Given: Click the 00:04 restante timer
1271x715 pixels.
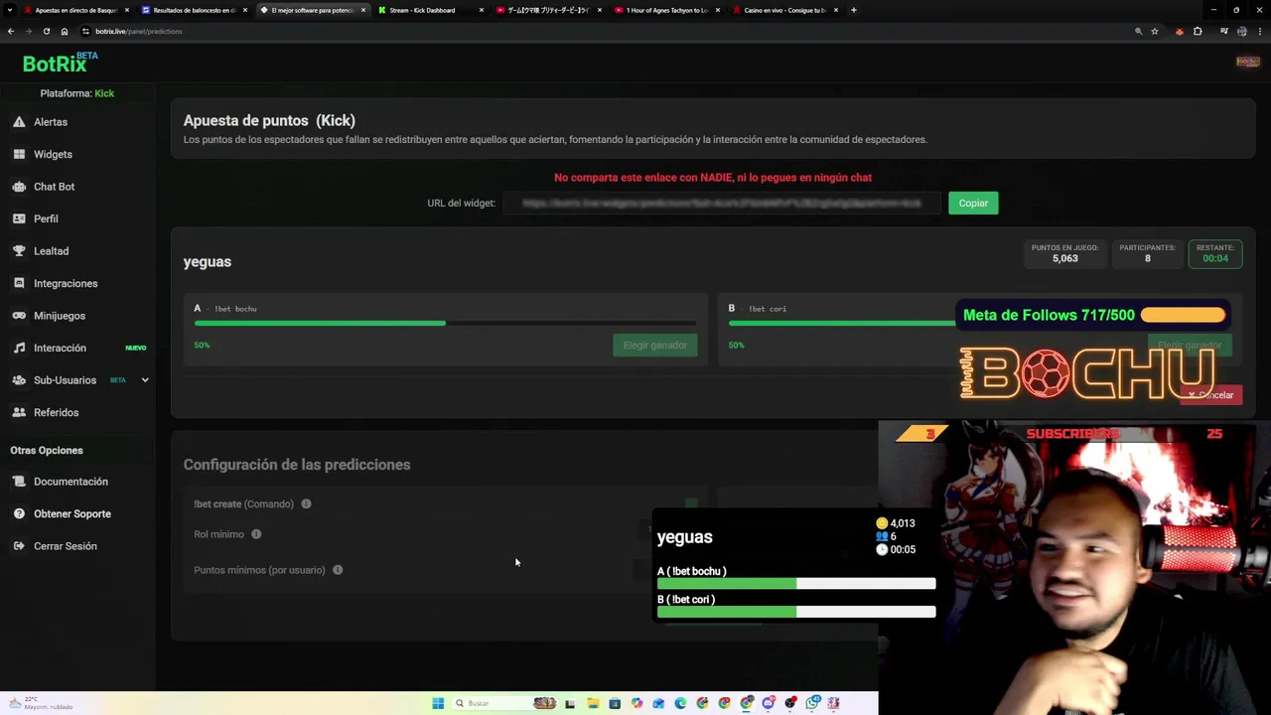Looking at the screenshot, I should pyautogui.click(x=1215, y=258).
